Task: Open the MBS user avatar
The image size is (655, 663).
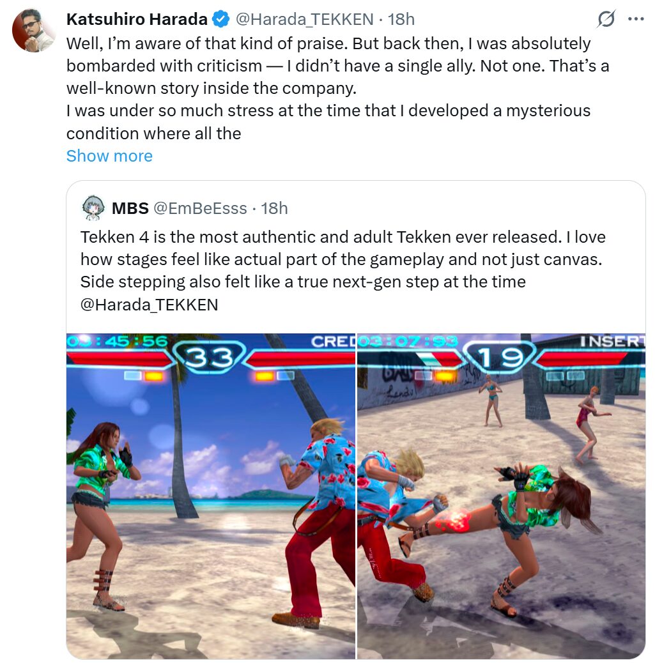Action: [x=93, y=208]
